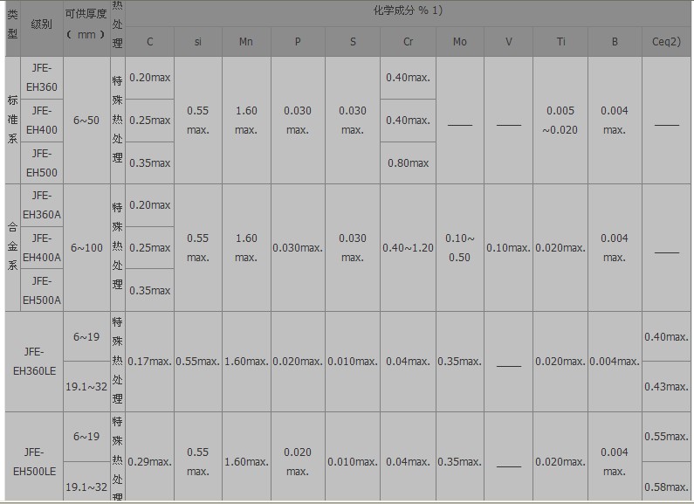Screen dimensions: 694x504
Task: Select the 0.40~1.20 Cr value
Action: pos(408,247)
